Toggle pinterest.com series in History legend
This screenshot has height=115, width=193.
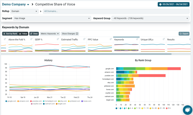(x=74, y=101)
